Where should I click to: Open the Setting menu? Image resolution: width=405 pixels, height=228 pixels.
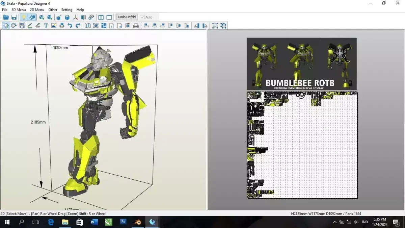(x=67, y=10)
